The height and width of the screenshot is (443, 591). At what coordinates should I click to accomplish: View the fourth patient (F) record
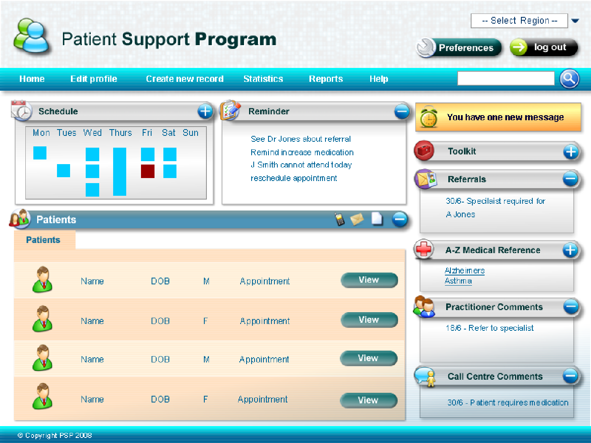[x=368, y=400]
